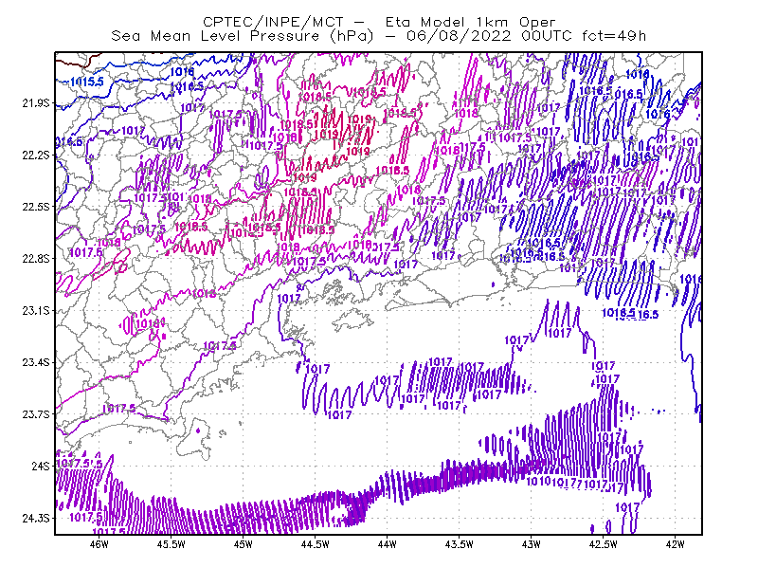Viewport: 758px width, 586px height.
Task: Click the blue '1015.5' contour label
Action: (87, 82)
